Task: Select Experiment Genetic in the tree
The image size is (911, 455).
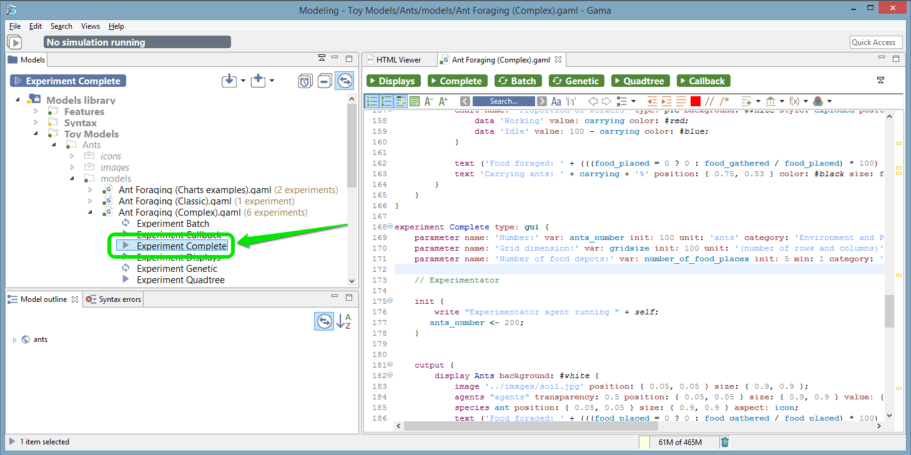Action: (177, 269)
